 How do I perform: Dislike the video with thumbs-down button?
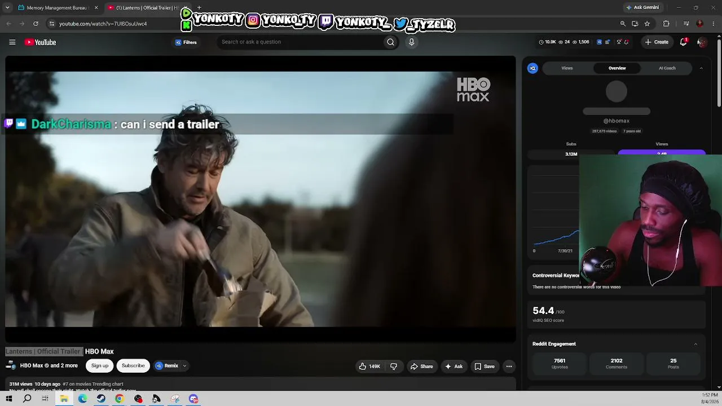394,367
